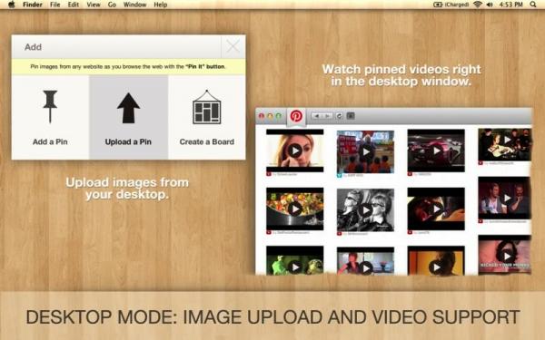545x340 pixels.
Task: Select the Upload a Pin arrow icon
Action: click(128, 108)
